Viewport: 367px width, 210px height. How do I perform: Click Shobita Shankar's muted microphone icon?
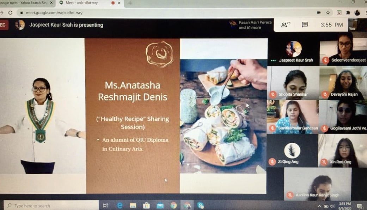click(273, 94)
